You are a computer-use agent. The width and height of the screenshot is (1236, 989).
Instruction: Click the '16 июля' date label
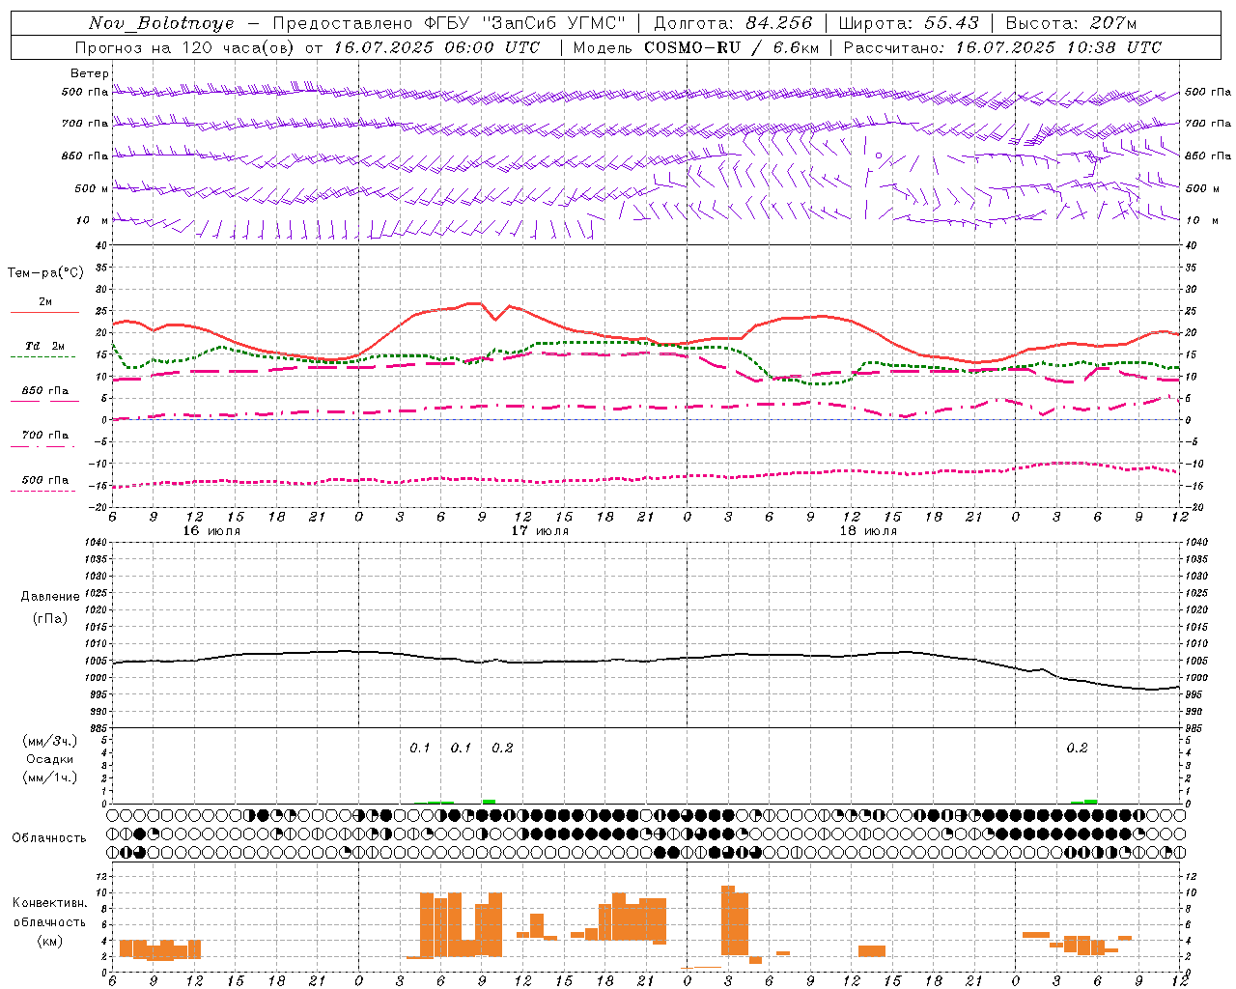[x=211, y=531]
